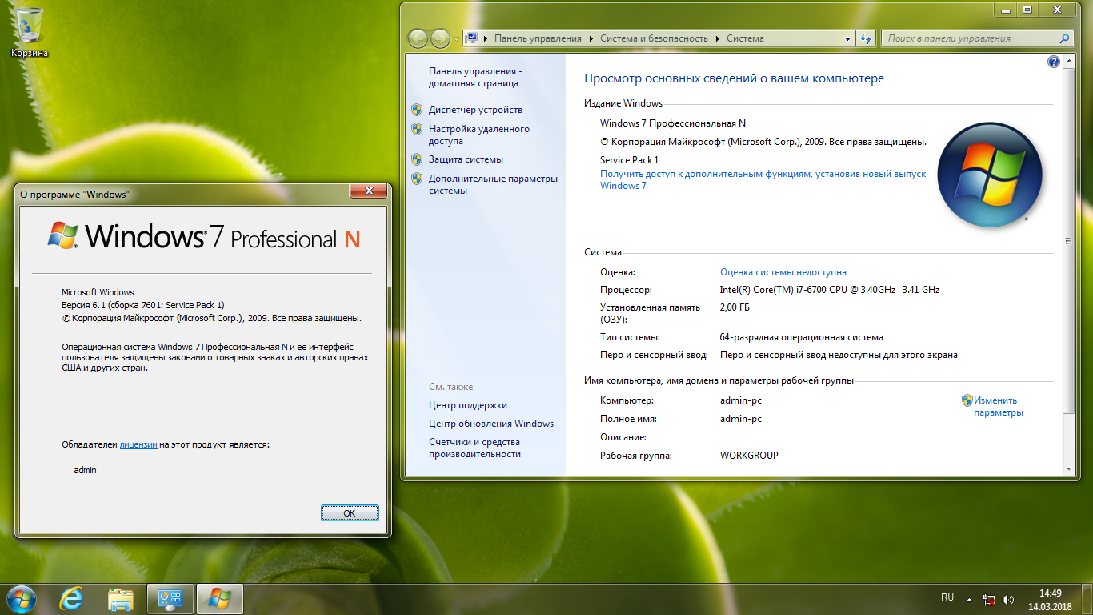This screenshot has height=615, width=1093.
Task: Open Help with the blue question mark
Action: (1054, 62)
